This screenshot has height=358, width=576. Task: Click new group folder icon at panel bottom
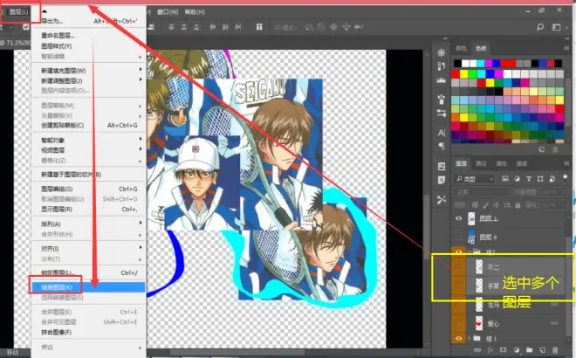tap(529, 350)
